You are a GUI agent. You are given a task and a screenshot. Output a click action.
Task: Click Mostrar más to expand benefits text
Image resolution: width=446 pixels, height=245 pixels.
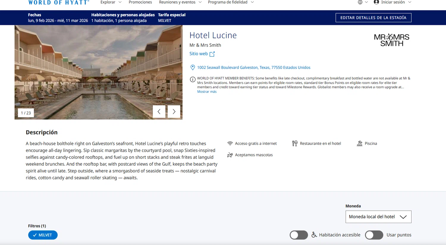click(207, 92)
